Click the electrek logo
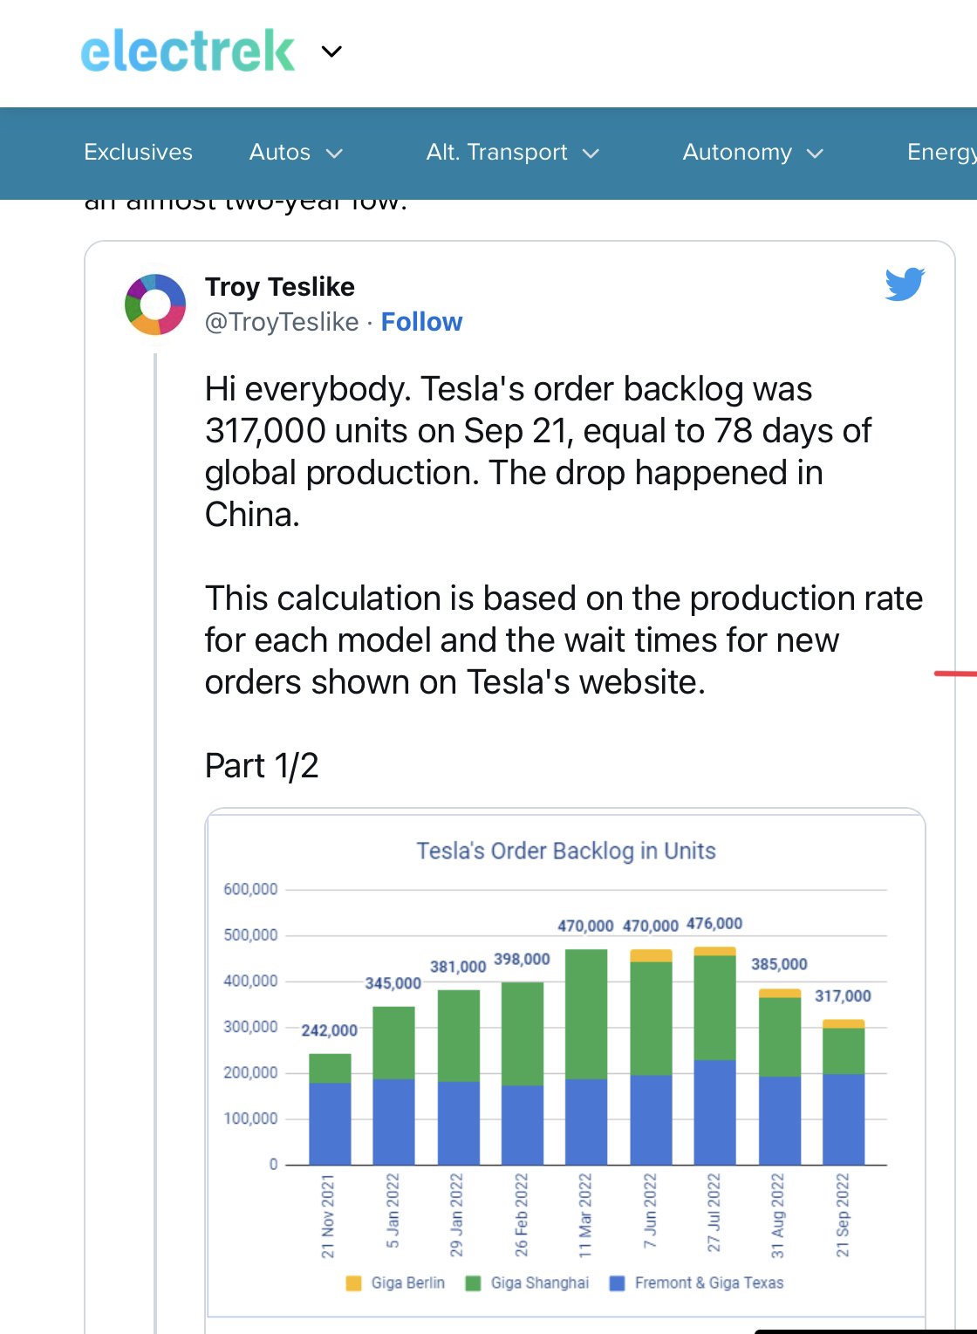 [x=188, y=51]
